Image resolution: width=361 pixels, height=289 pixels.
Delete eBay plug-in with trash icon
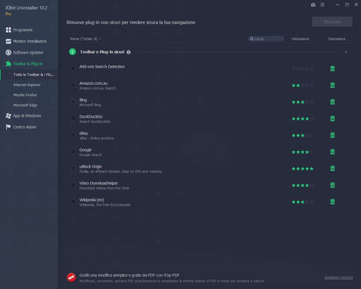(x=332, y=135)
